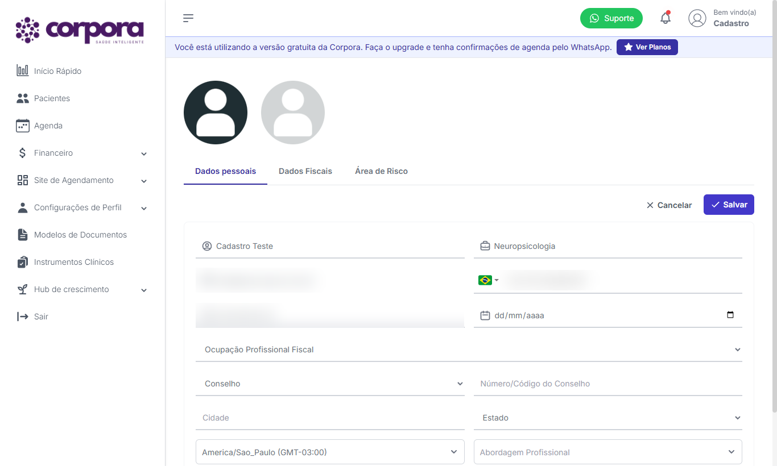The height and width of the screenshot is (466, 777).
Task: Open the Estado dropdown
Action: tap(608, 418)
